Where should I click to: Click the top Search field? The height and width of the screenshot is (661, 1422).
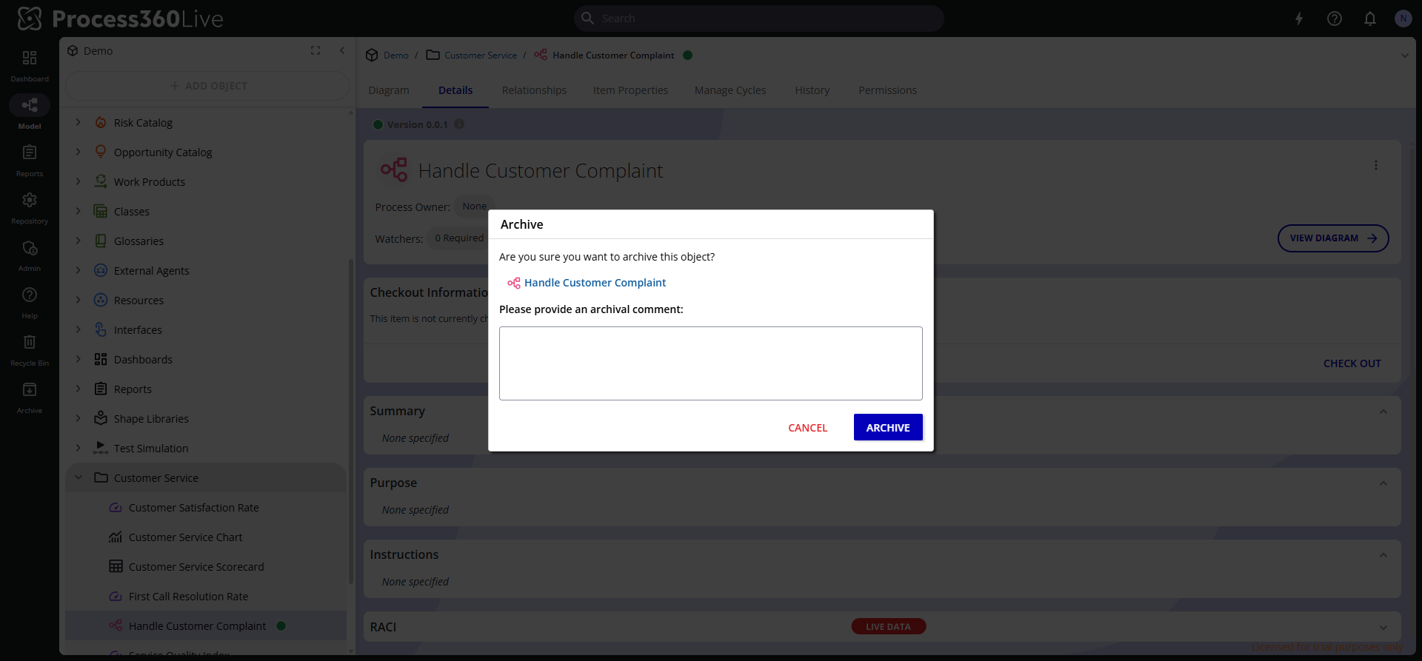click(758, 19)
